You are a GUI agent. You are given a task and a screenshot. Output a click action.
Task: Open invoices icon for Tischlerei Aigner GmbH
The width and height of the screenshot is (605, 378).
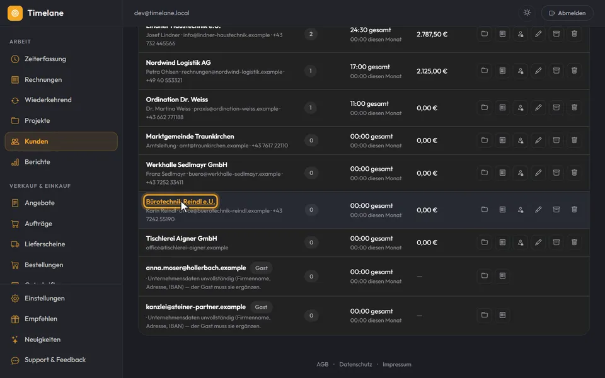pyautogui.click(x=502, y=242)
